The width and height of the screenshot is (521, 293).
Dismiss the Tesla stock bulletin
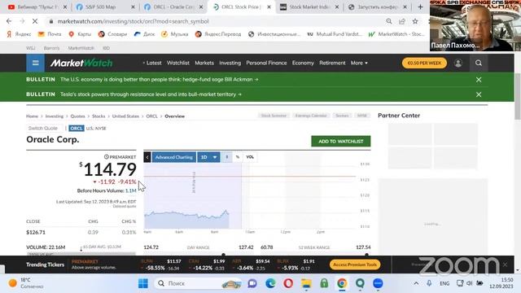point(479,94)
